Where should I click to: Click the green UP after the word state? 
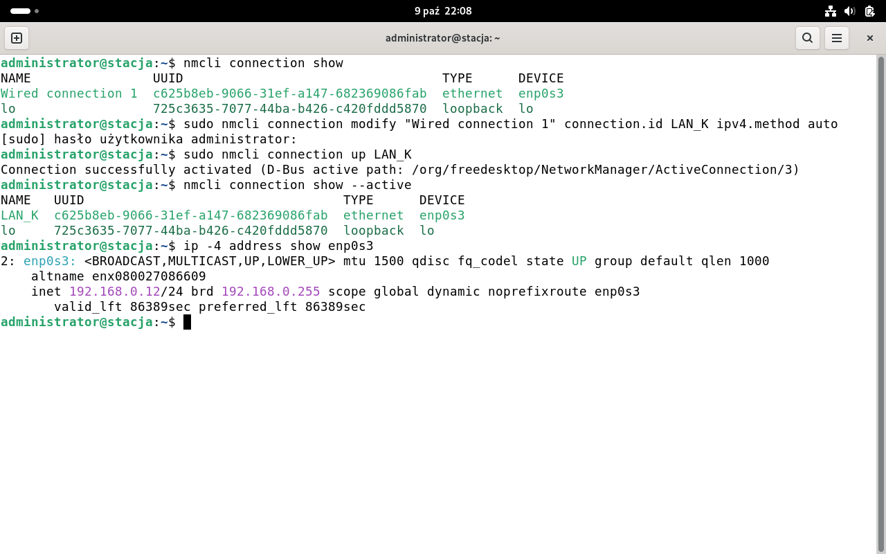click(x=579, y=261)
